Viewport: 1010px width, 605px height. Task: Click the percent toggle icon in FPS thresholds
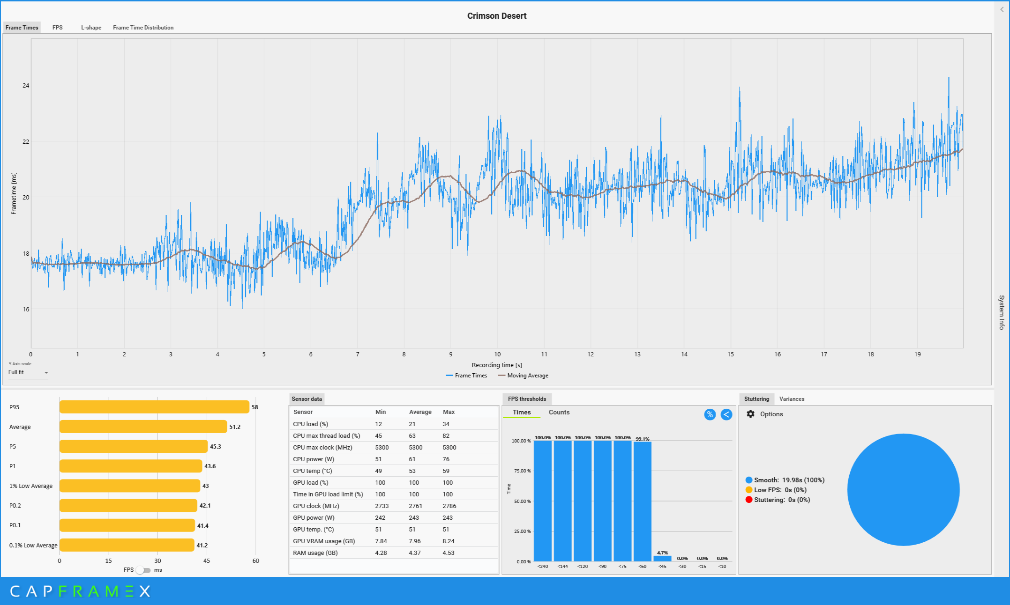click(710, 414)
